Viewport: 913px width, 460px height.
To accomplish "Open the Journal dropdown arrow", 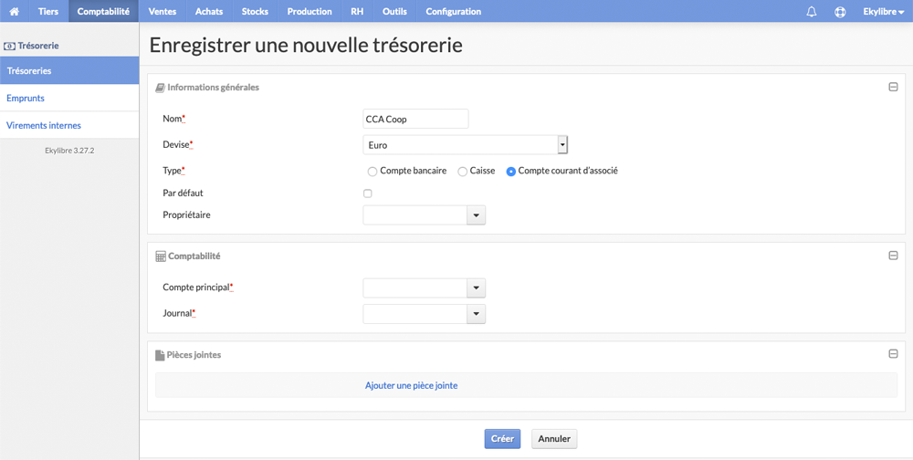I will coord(476,315).
